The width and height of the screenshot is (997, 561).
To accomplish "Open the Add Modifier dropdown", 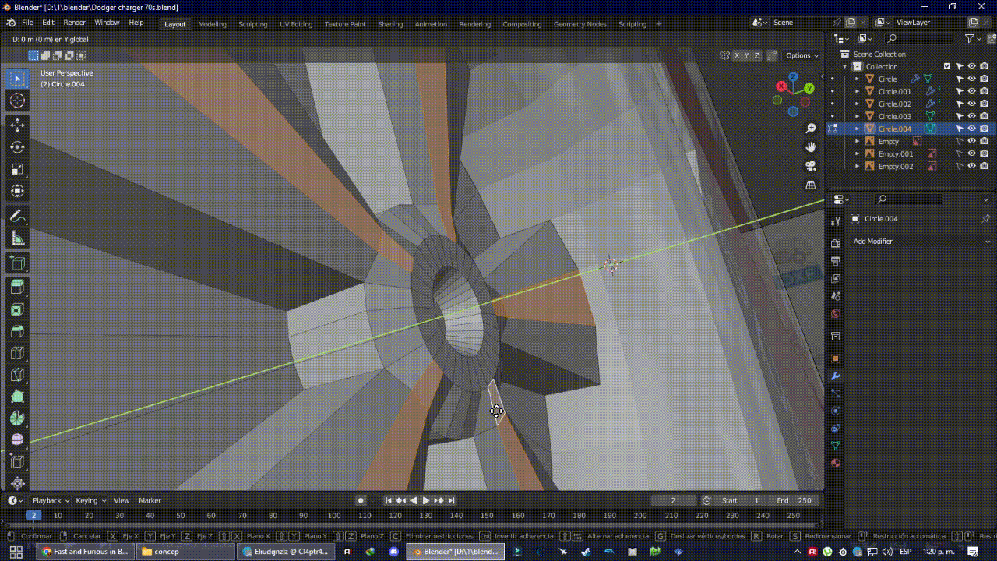I will click(x=921, y=241).
